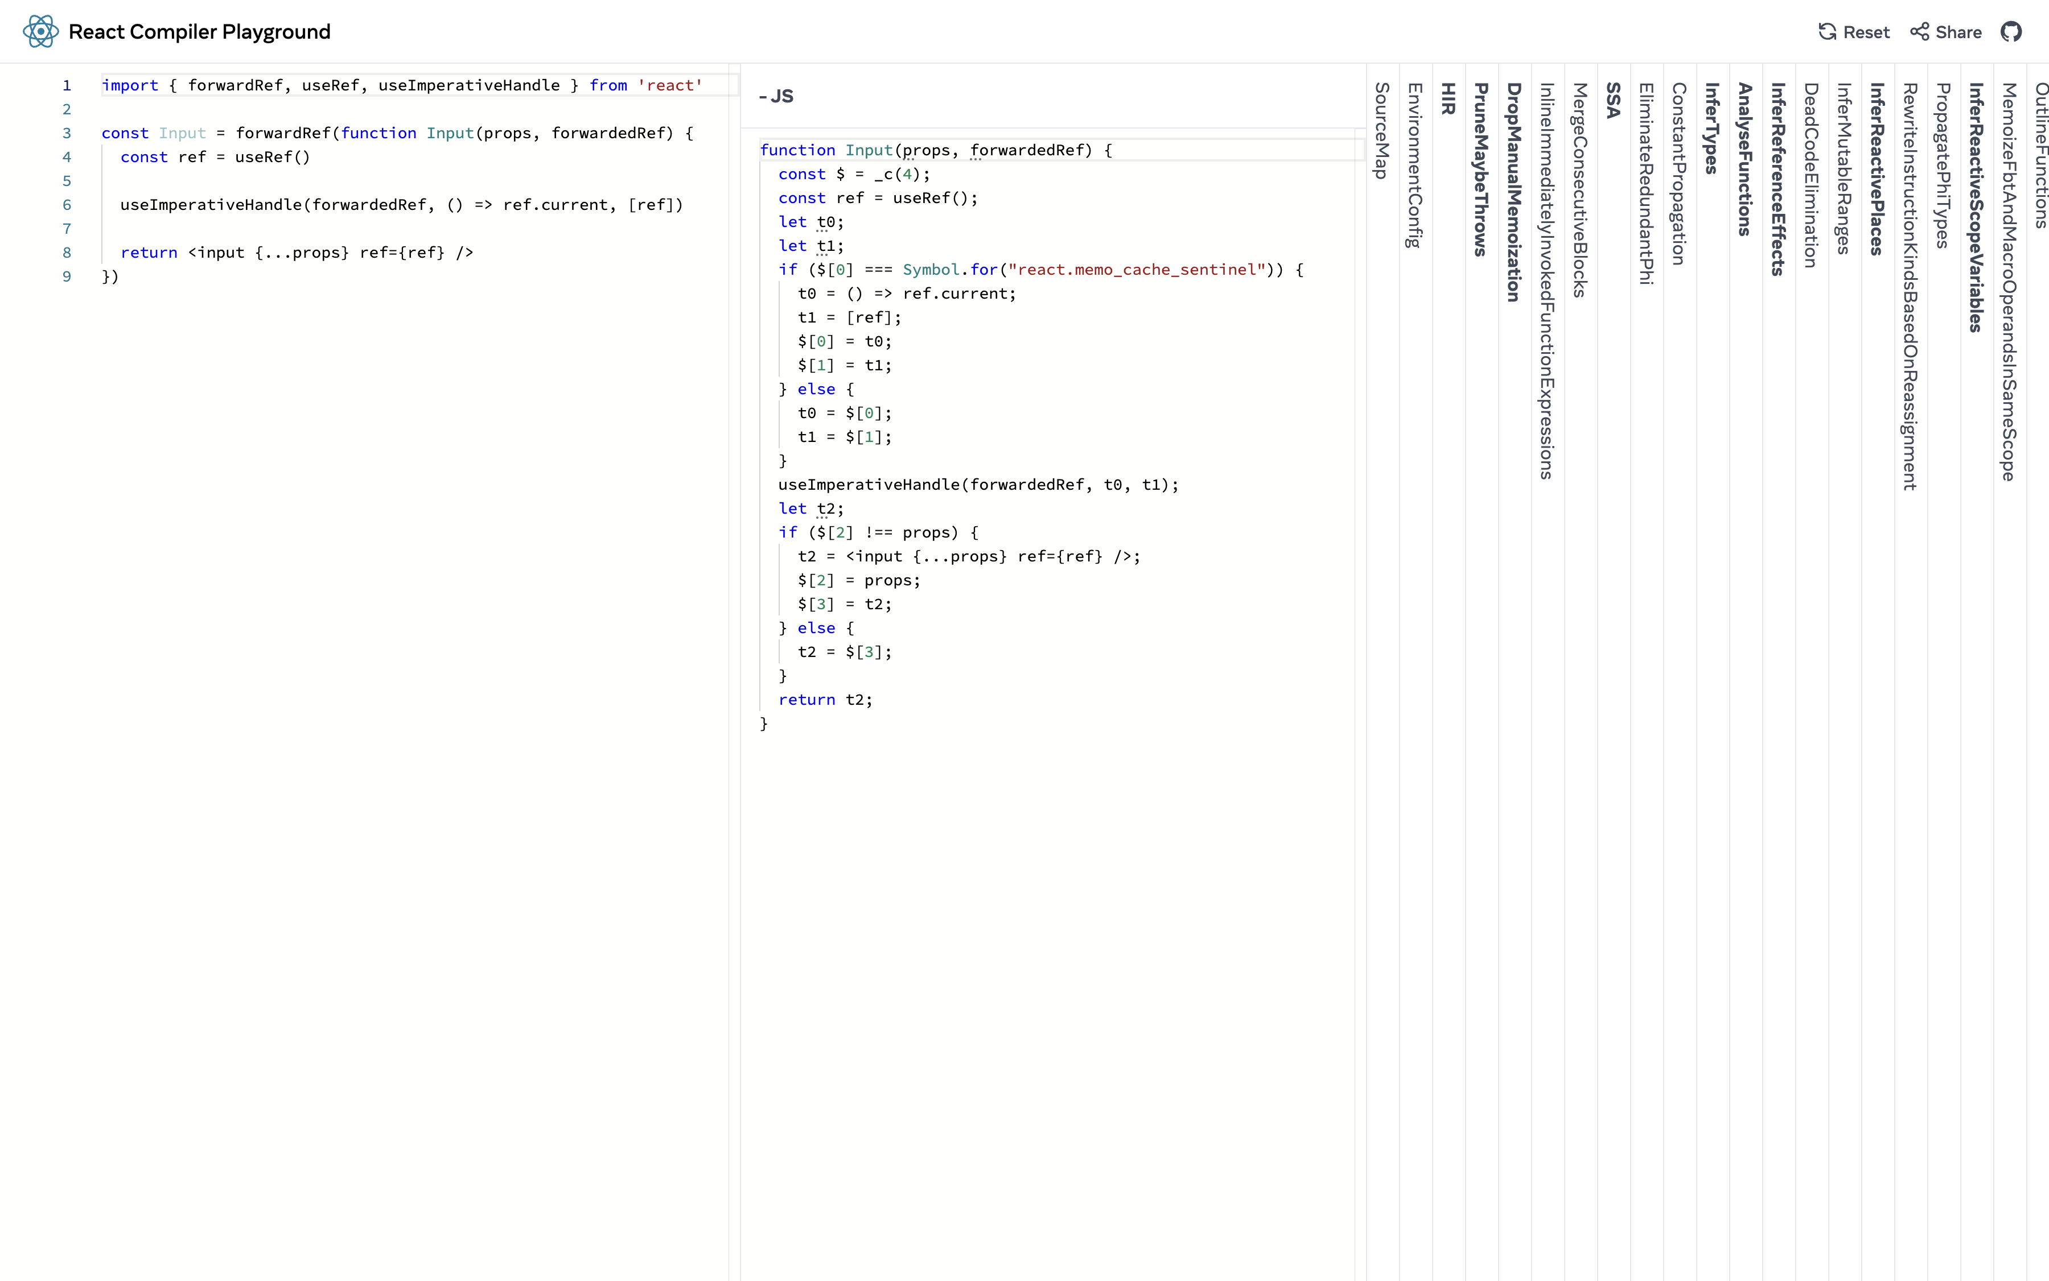Click line number 1 in editor gutter
Screen dimensions: 2049x1281
point(67,85)
